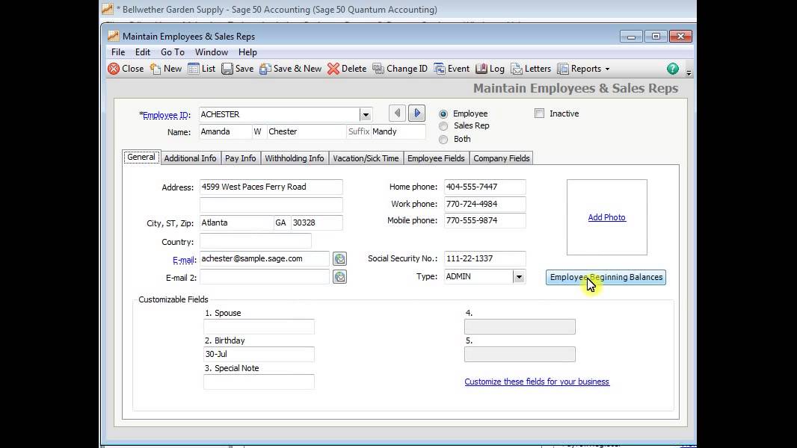
Task: Open the Go To menu
Action: 172,52
